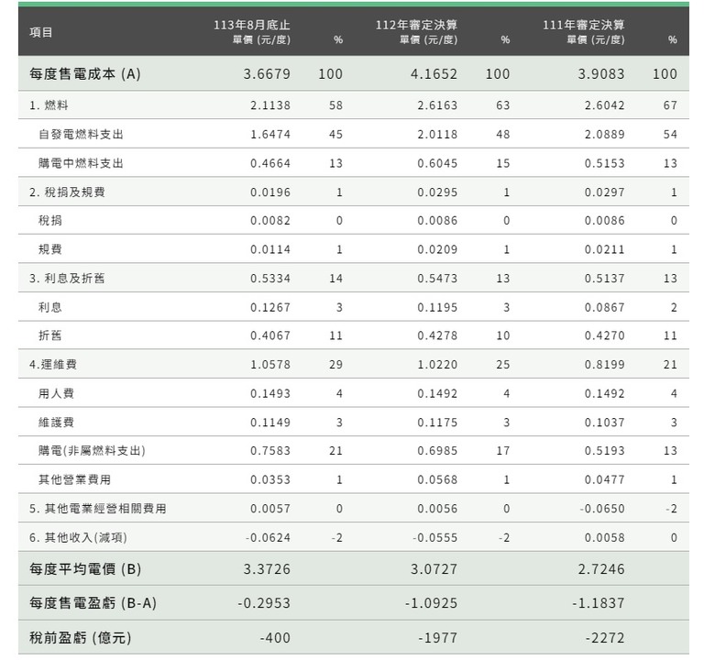
Task: Click the value 0.0353
Action: click(269, 479)
